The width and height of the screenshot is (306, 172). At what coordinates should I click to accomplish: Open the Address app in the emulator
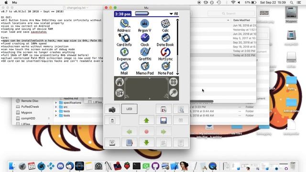pyautogui.click(x=124, y=26)
